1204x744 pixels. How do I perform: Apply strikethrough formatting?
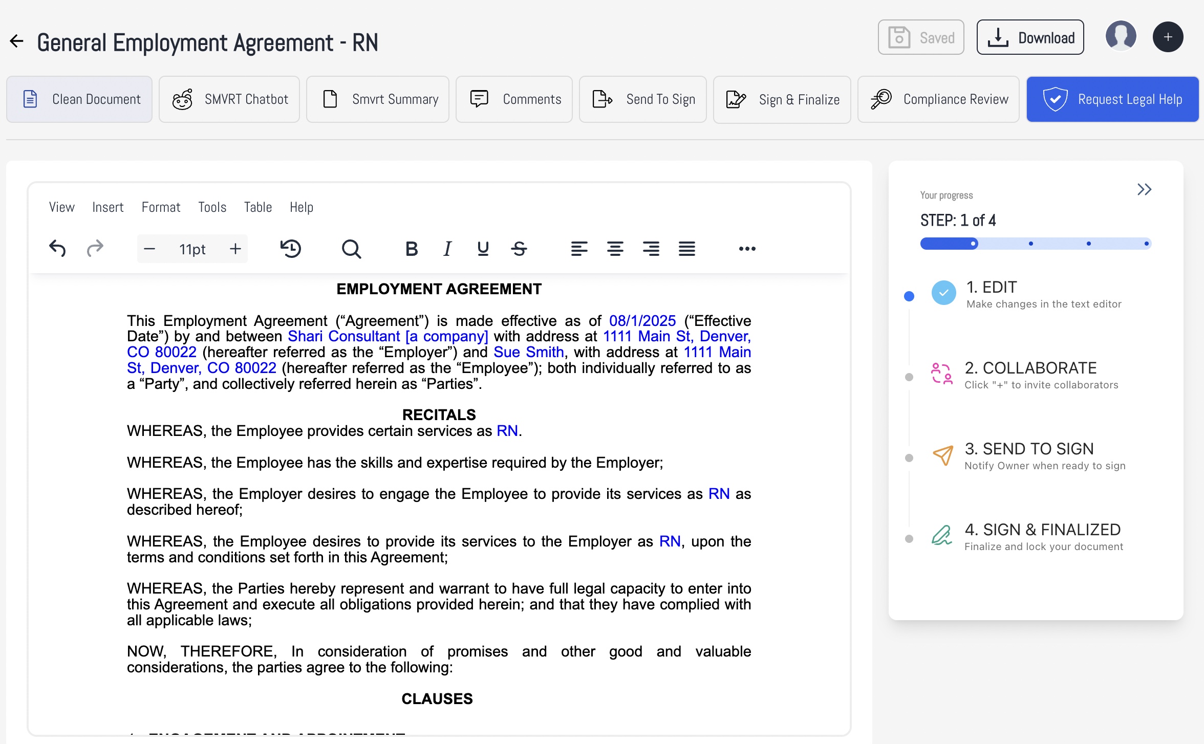pos(519,249)
